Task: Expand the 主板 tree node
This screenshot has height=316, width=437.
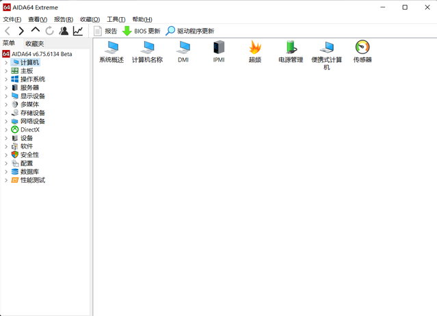Action: pos(6,70)
